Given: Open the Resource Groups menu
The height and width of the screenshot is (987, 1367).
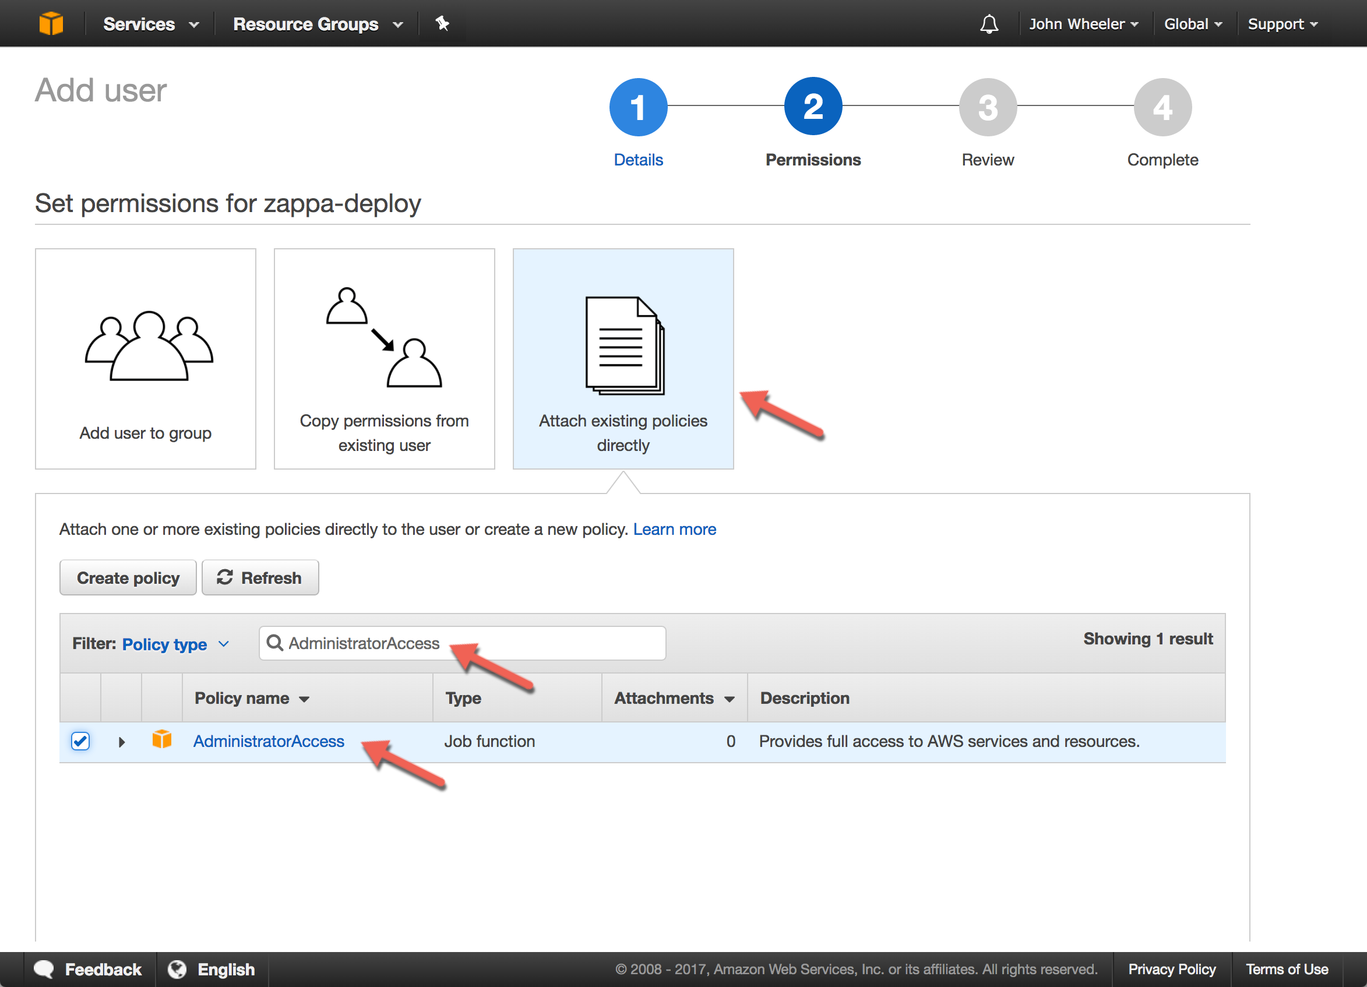Looking at the screenshot, I should (x=317, y=24).
